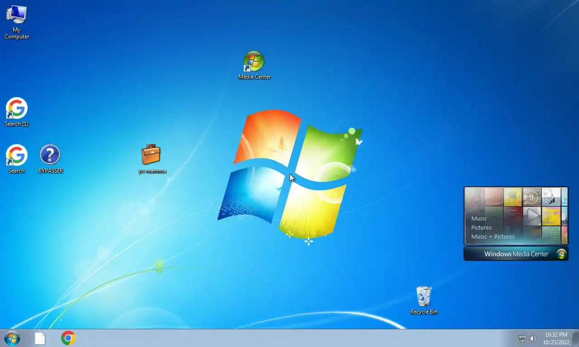This screenshot has height=347, width=579.
Task: Select the Media Center desktop shortcut
Action: (x=254, y=66)
